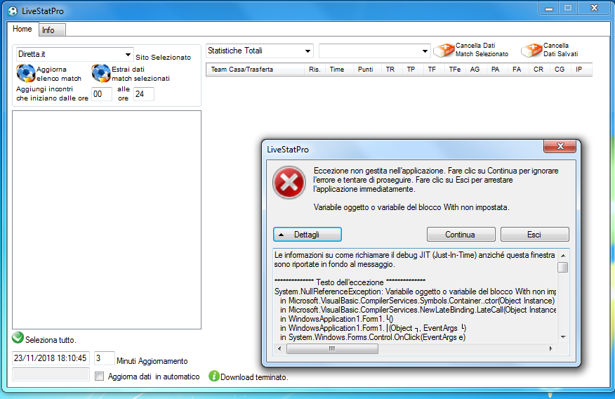The width and height of the screenshot is (615, 399).
Task: Click the PA column header
Action: 496,70
